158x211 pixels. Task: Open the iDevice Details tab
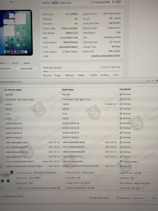tap(26, 68)
